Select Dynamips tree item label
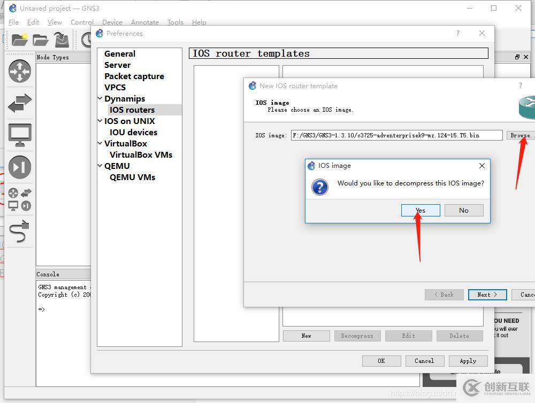This screenshot has width=535, height=403. point(125,98)
